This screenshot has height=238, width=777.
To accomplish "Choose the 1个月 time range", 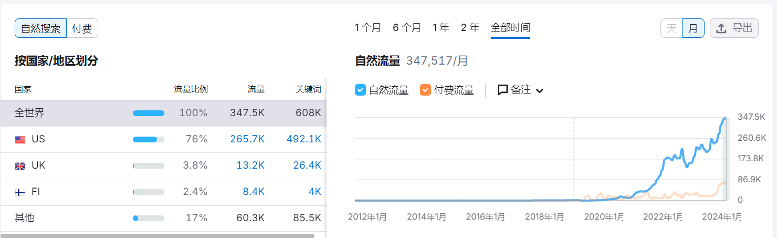I will 367,28.
